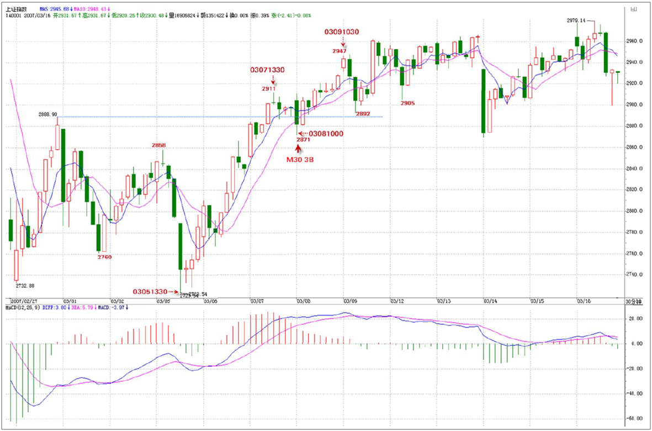This screenshot has width=652, height=431.
Task: Click the 2888.90 horizontal price line
Action: pos(221,117)
